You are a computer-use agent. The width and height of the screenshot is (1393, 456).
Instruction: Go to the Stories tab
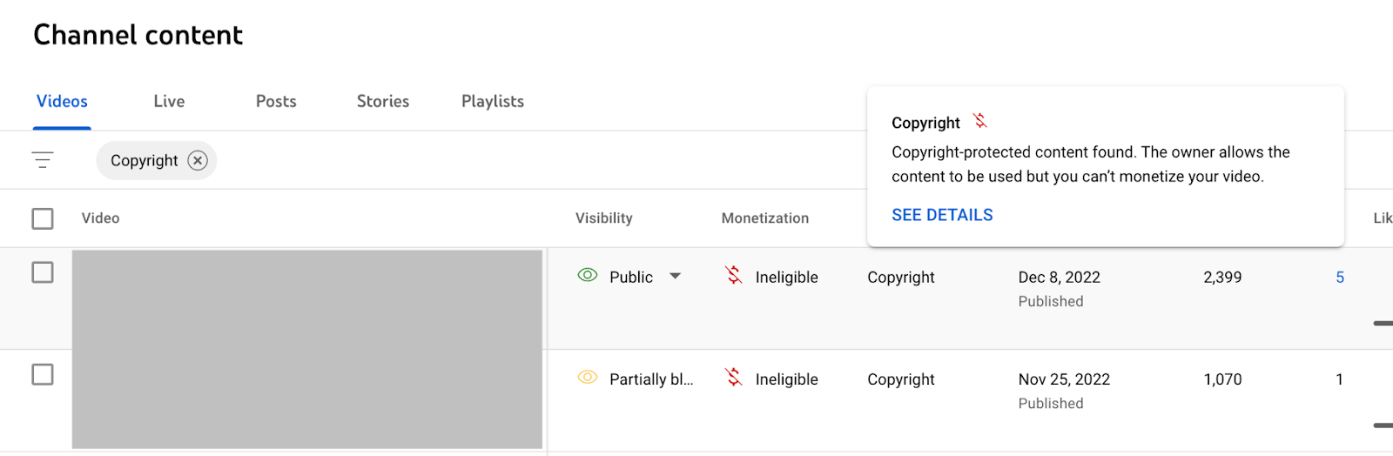click(383, 102)
